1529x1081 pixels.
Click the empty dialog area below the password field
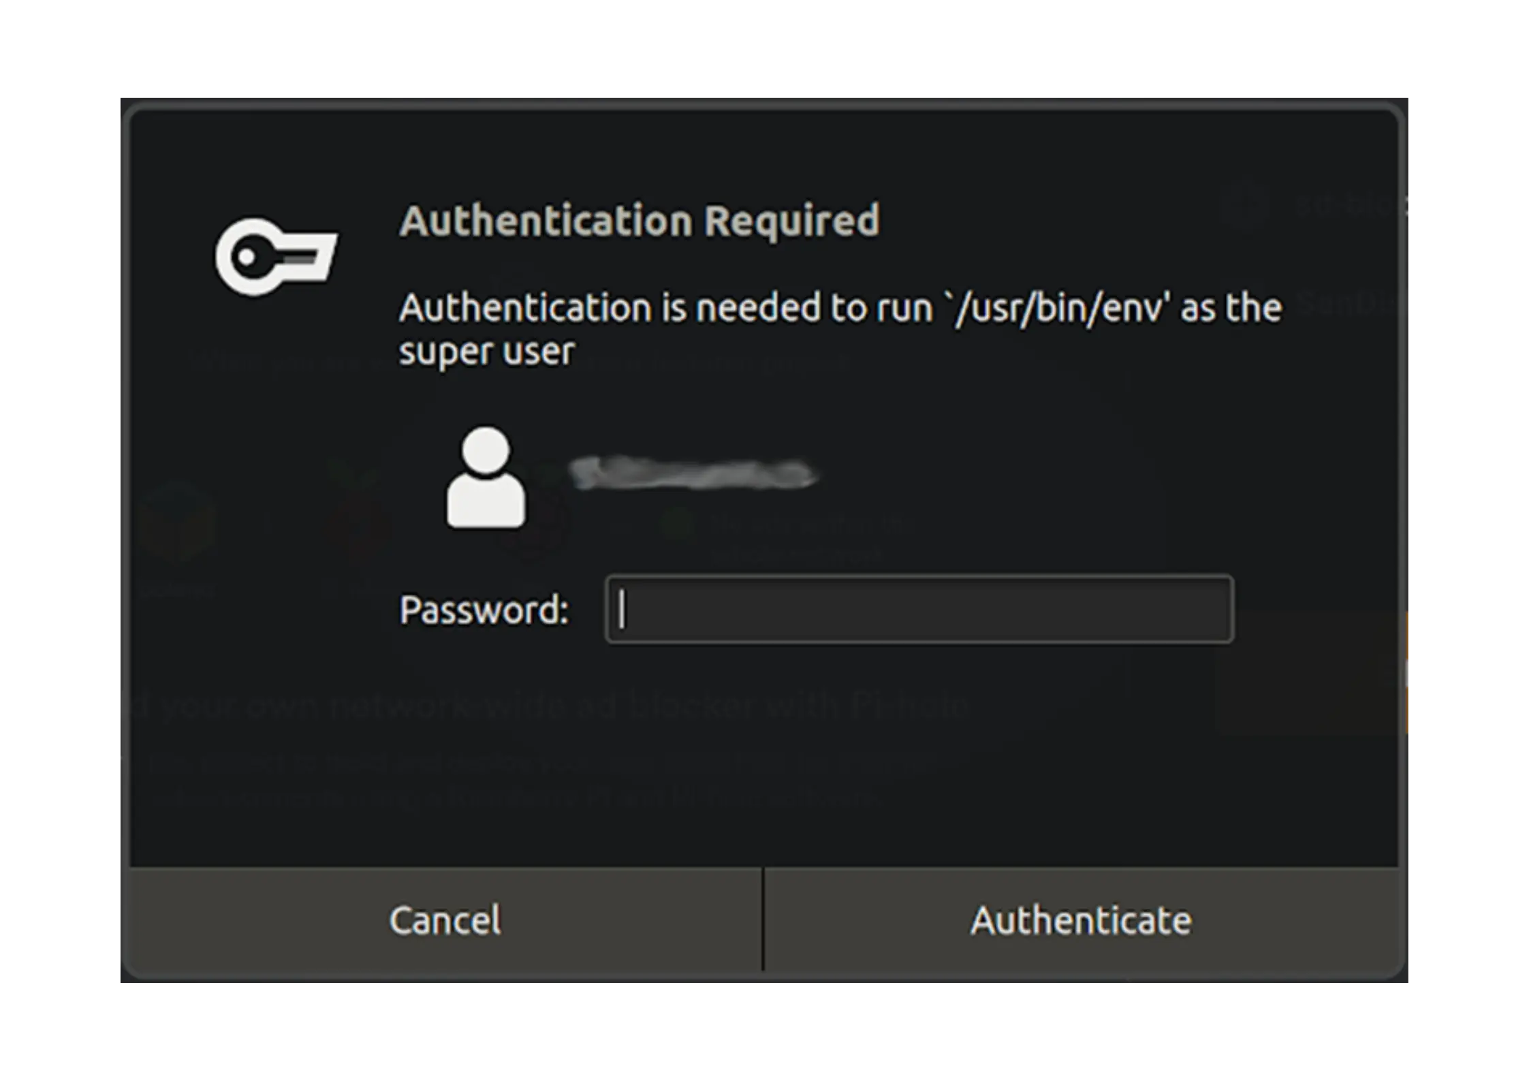(763, 783)
